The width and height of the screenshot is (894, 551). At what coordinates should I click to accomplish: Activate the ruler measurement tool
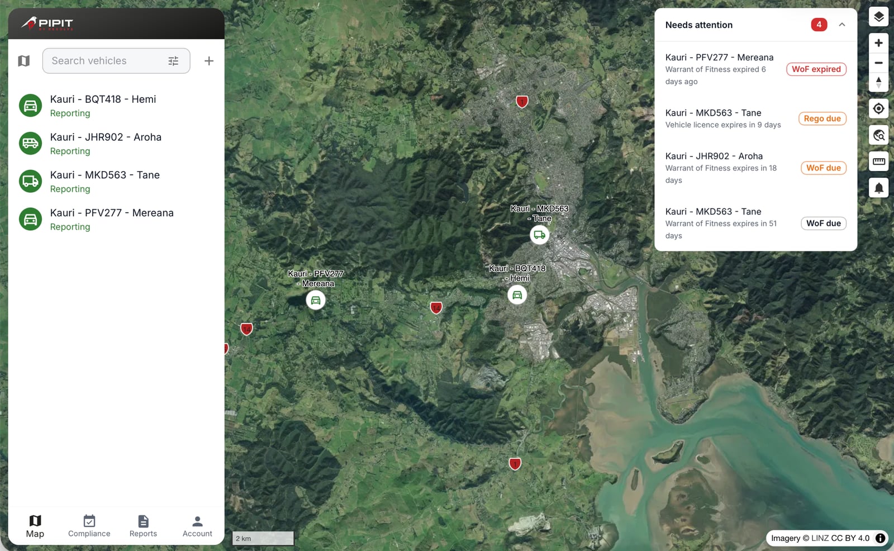(878, 161)
